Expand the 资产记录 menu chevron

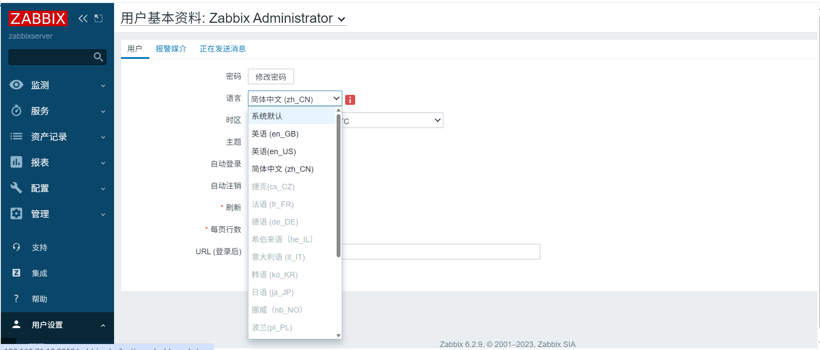coord(103,137)
